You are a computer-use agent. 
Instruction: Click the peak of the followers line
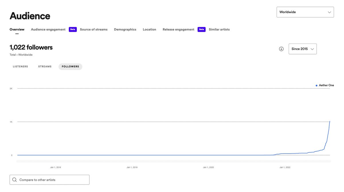click(x=330, y=121)
